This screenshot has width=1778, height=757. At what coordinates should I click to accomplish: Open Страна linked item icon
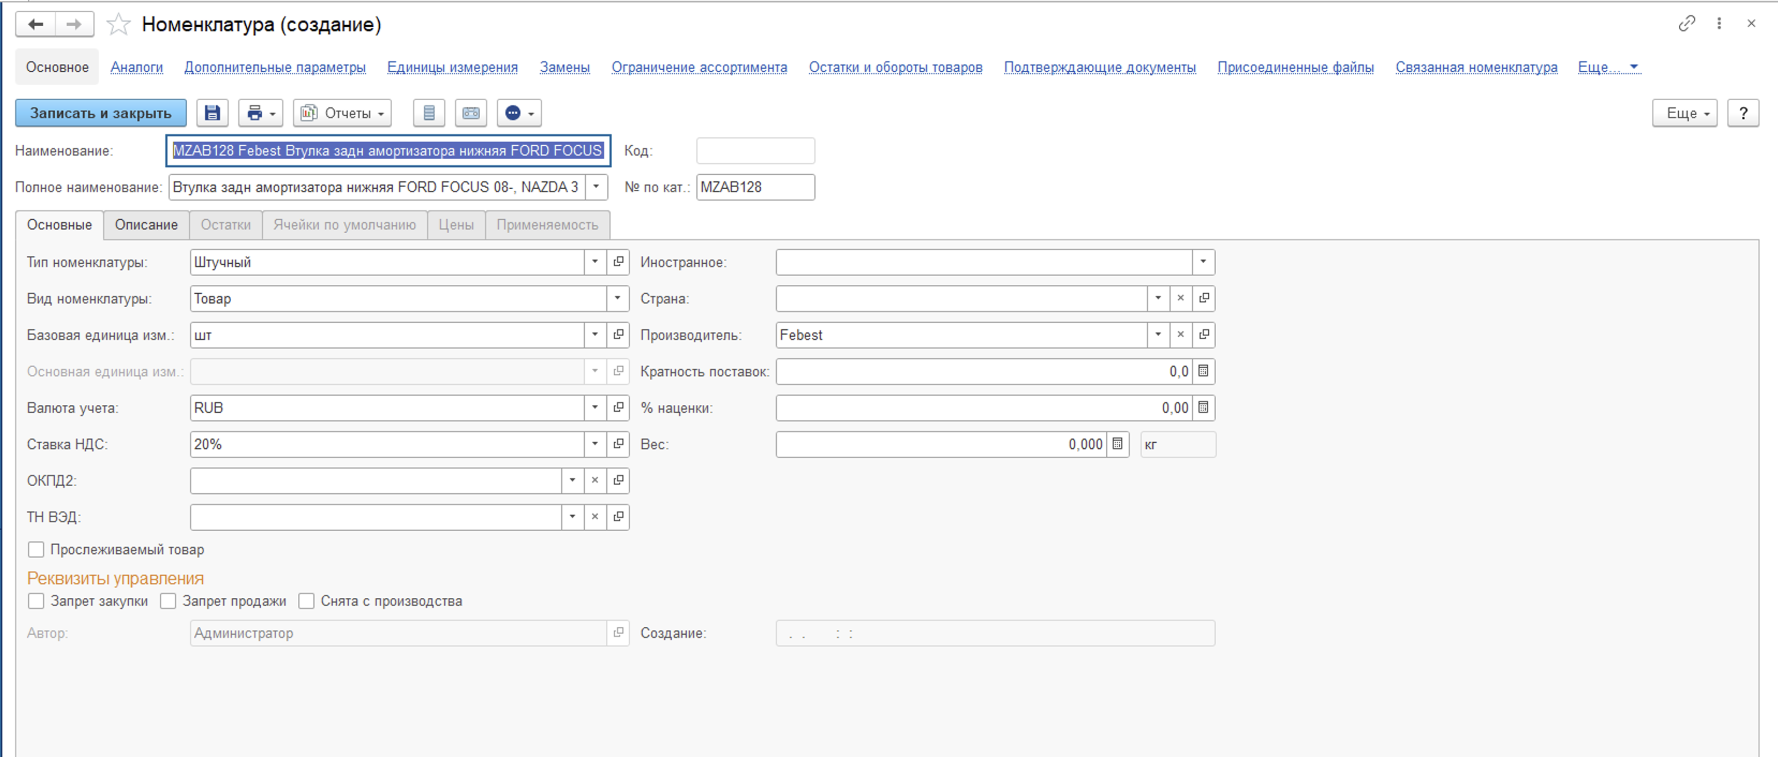[1204, 299]
